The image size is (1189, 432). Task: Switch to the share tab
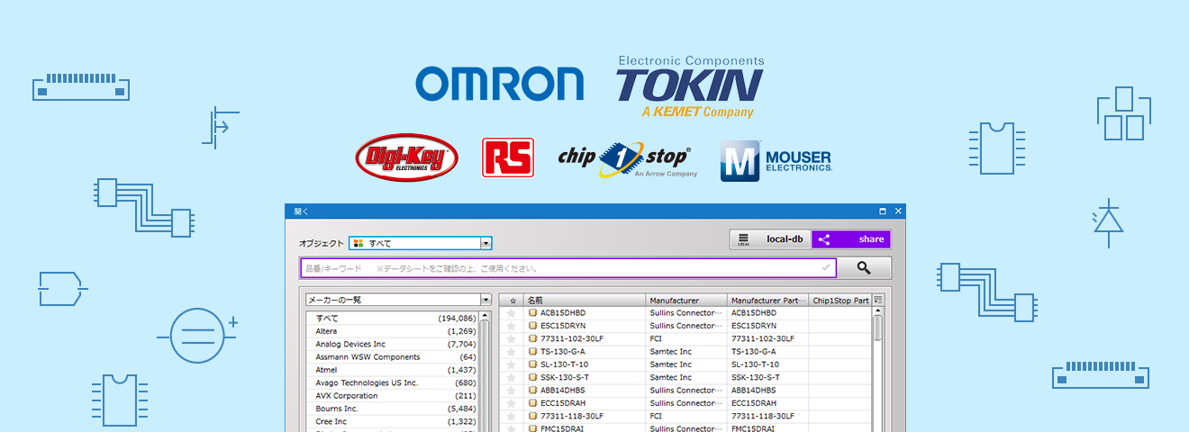click(x=851, y=239)
